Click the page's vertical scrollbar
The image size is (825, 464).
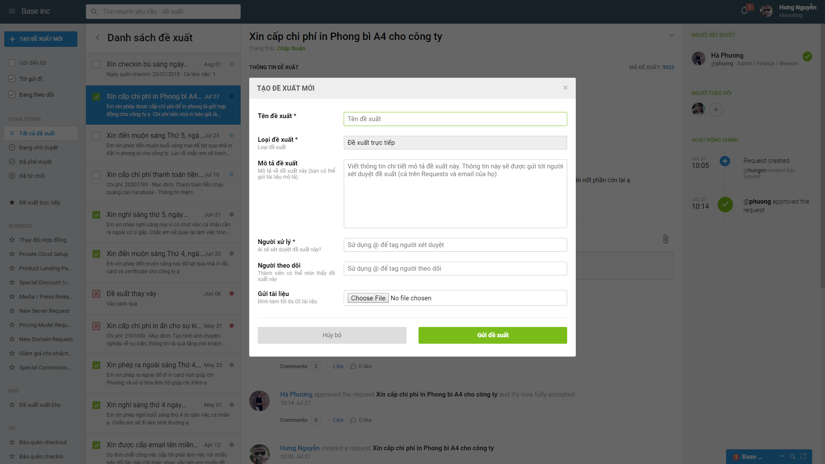(822, 155)
